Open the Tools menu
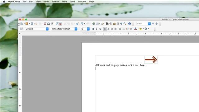199x112 pixels. (x=72, y=2)
